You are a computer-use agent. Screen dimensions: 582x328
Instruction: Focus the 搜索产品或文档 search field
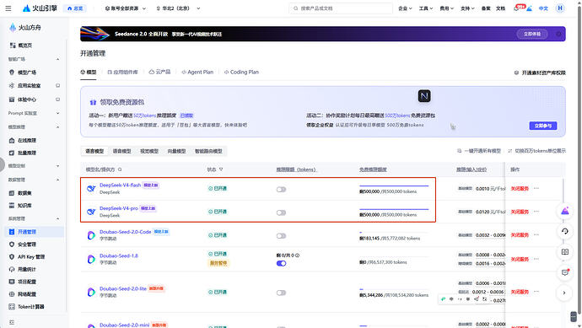click(x=341, y=8)
